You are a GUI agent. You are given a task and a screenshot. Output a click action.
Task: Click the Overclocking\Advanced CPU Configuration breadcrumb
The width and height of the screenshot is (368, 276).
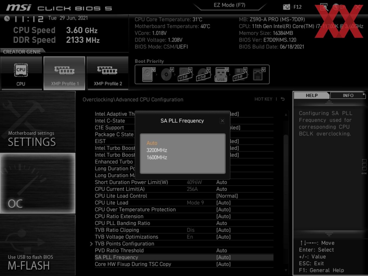tap(133, 100)
